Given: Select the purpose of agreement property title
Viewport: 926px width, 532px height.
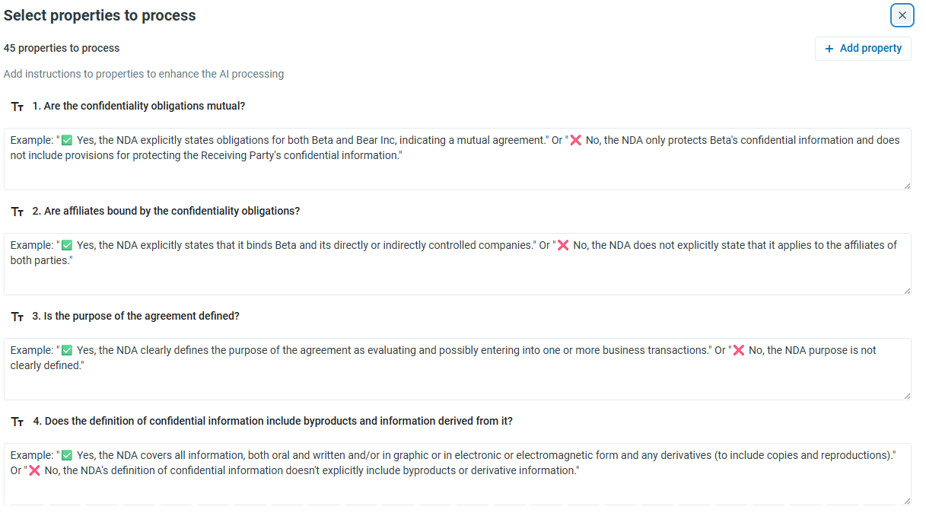Looking at the screenshot, I should (x=135, y=316).
